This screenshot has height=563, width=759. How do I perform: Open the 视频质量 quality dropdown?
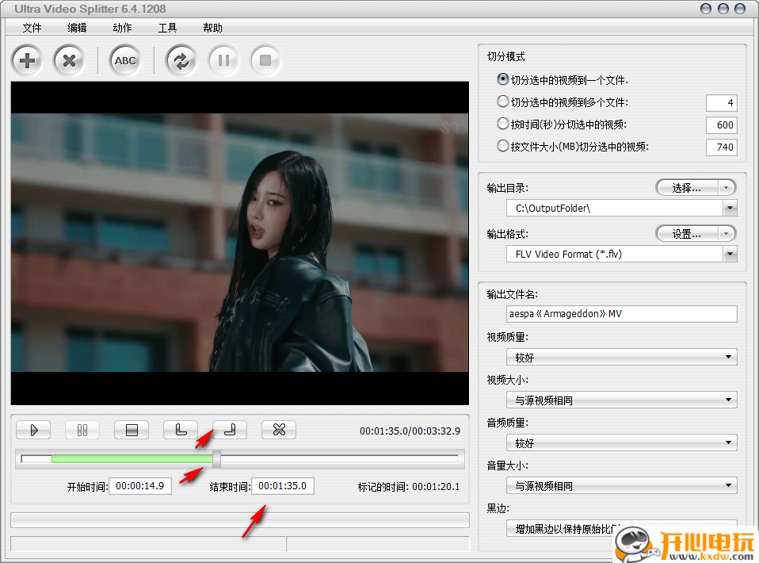[x=730, y=358]
